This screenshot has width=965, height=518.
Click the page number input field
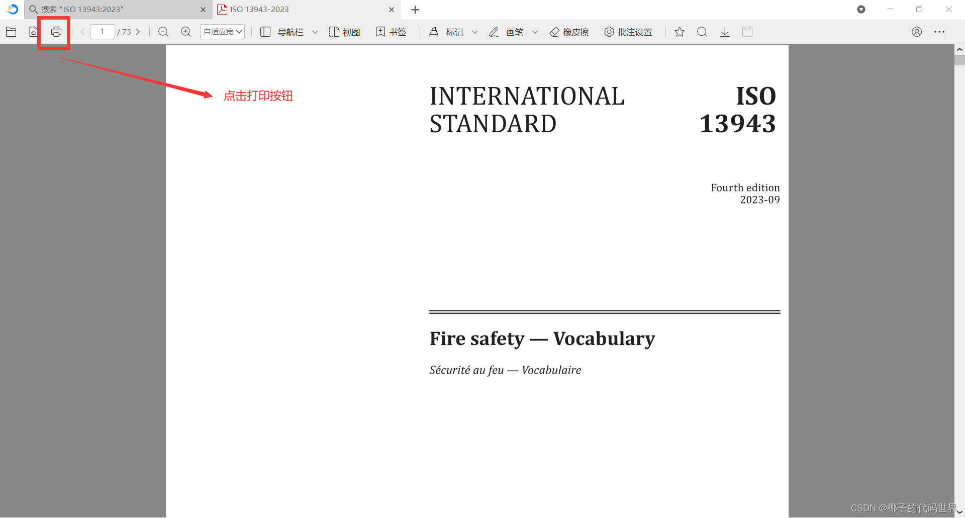(103, 32)
